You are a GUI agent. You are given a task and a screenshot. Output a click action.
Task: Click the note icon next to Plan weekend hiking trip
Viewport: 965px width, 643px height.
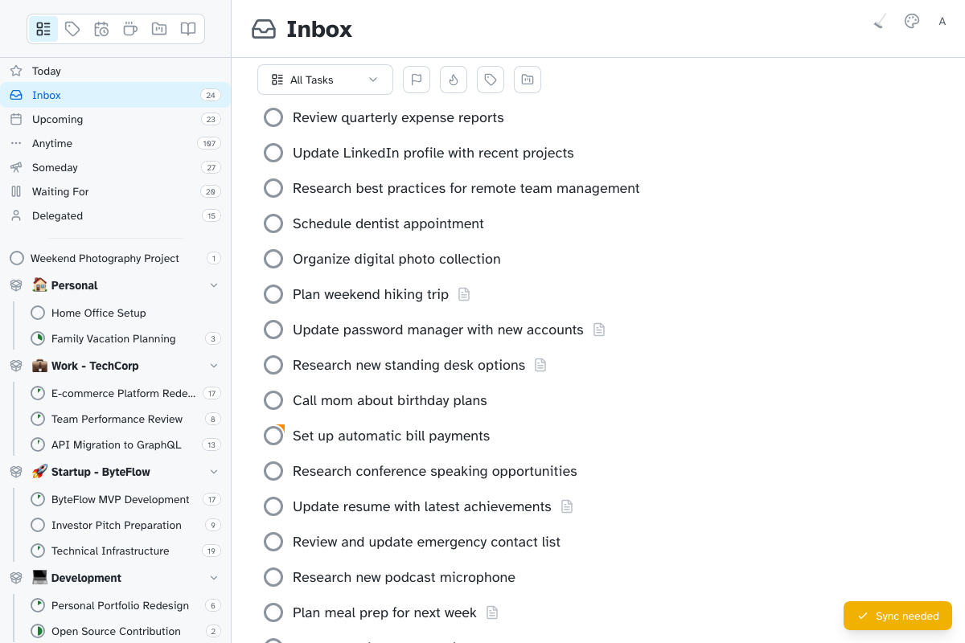click(464, 294)
